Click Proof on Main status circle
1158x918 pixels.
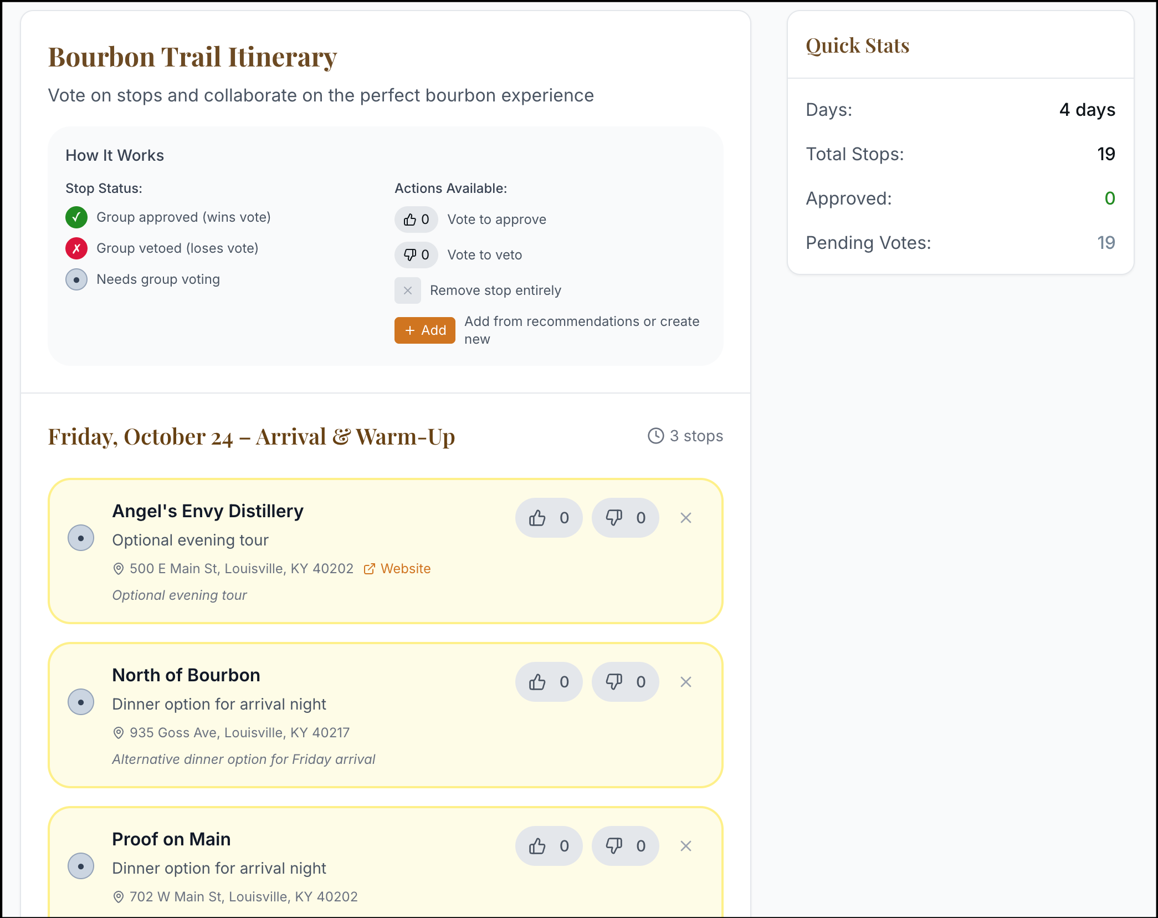pos(81,866)
